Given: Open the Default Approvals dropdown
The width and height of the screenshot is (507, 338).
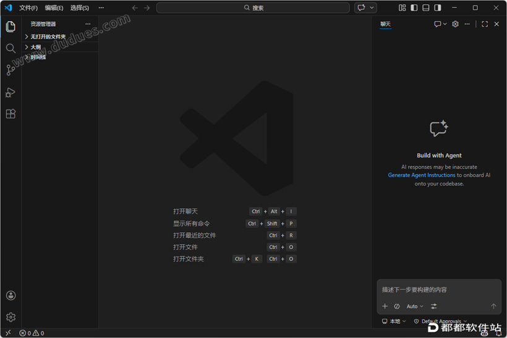Looking at the screenshot, I should click(440, 321).
